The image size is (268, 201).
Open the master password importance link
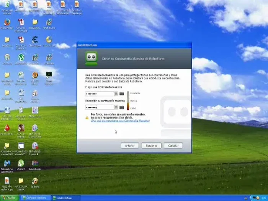(x=120, y=121)
